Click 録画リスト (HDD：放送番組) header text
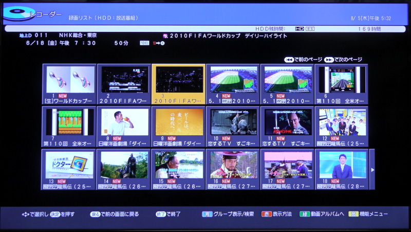411x232 pixels. [x=103, y=18]
